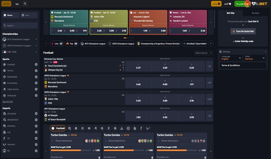Image resolution: width=271 pixels, height=159 pixels.
Task: Add eHockey with its plus icon
Action: tap(36, 126)
